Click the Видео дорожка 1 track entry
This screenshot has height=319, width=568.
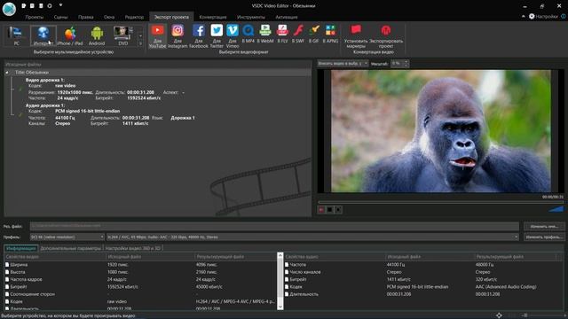(45, 80)
